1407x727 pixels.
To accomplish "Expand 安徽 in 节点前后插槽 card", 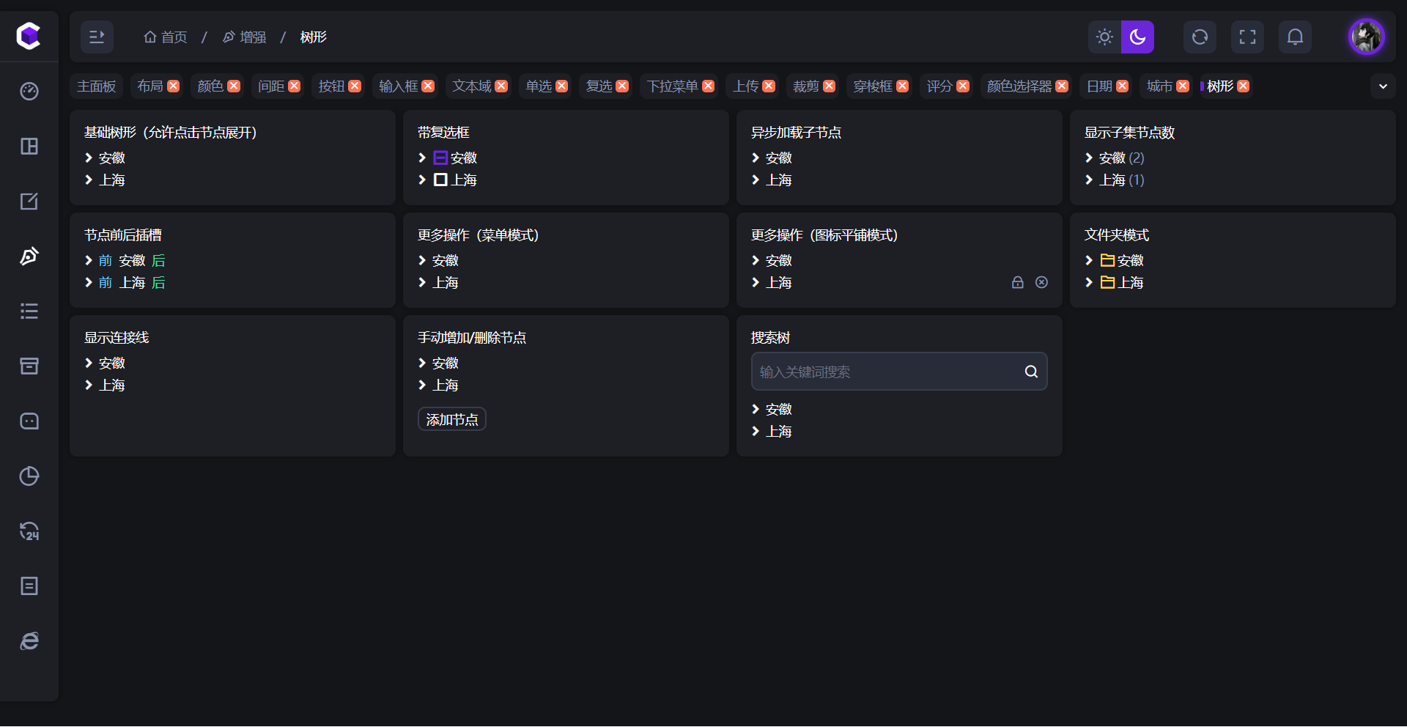I will [x=89, y=260].
